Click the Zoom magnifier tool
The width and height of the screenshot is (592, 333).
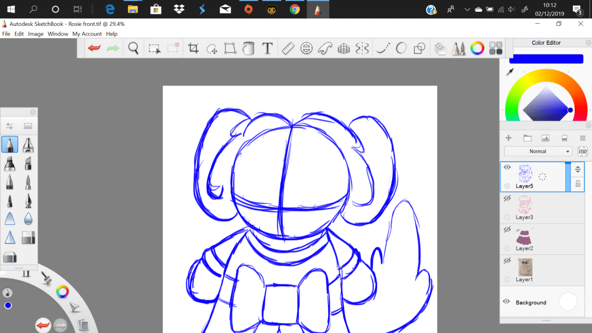134,48
